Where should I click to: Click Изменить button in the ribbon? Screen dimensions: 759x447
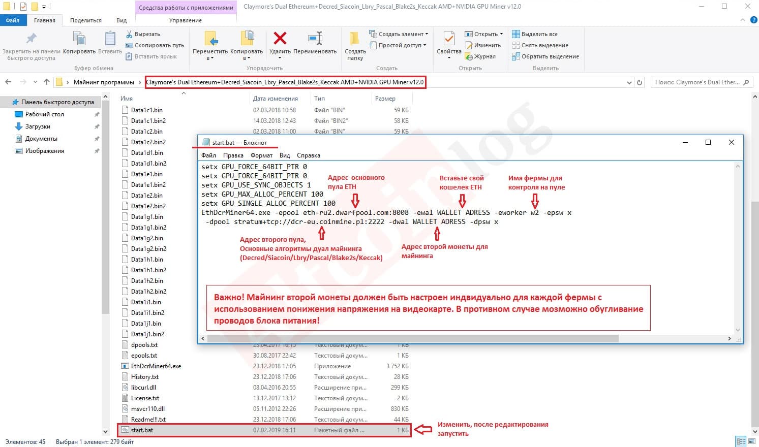pos(483,45)
